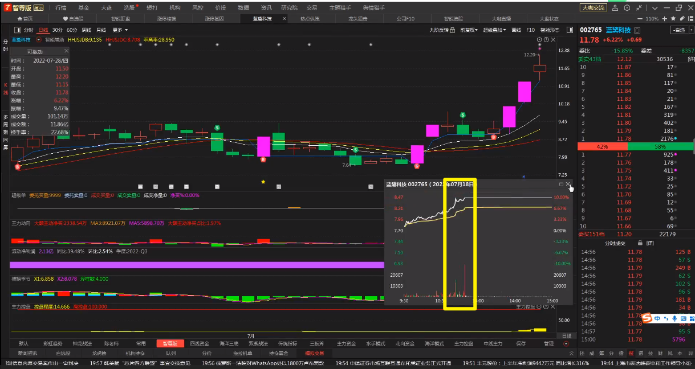Click the 保存 template button

521,343
